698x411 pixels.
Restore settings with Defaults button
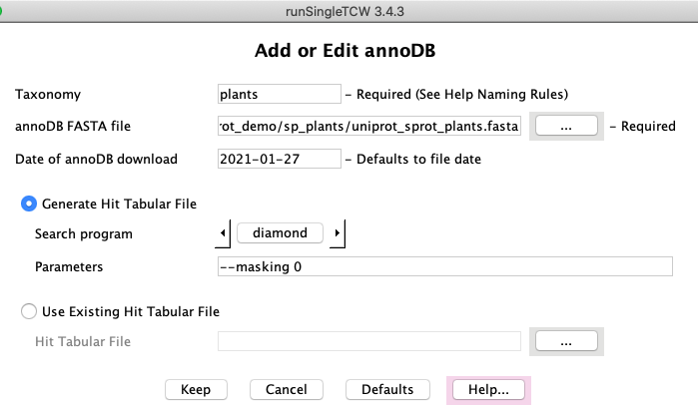pos(386,389)
